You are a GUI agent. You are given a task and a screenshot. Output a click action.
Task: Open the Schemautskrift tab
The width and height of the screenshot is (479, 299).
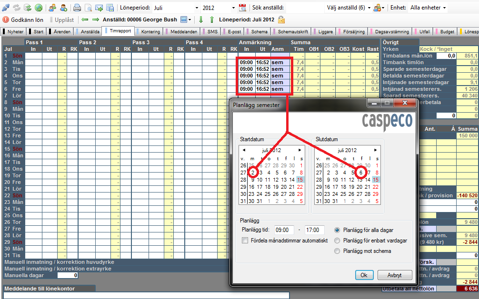291,31
